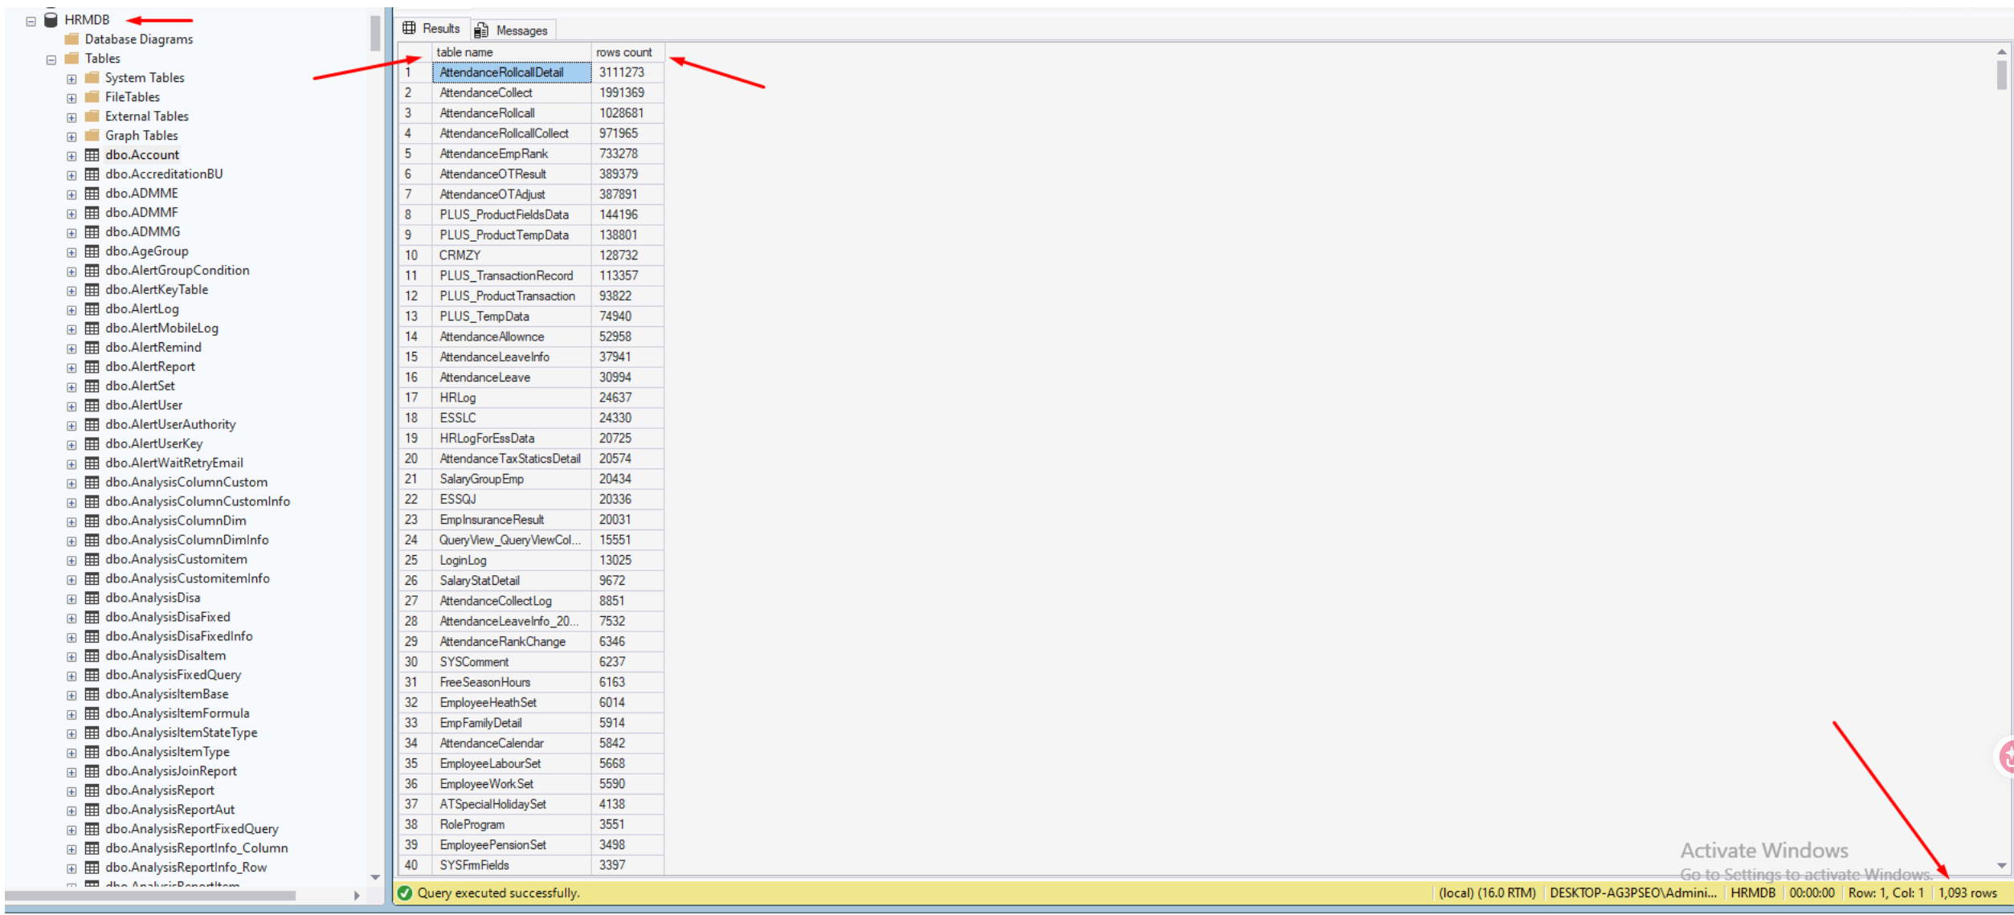Click the HRMDB database cylinder icon

[x=51, y=18]
